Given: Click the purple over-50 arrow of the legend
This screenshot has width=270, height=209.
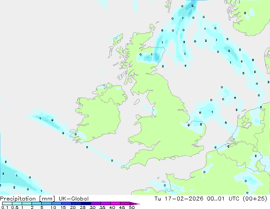Looking at the screenshot, I should 135,203.
